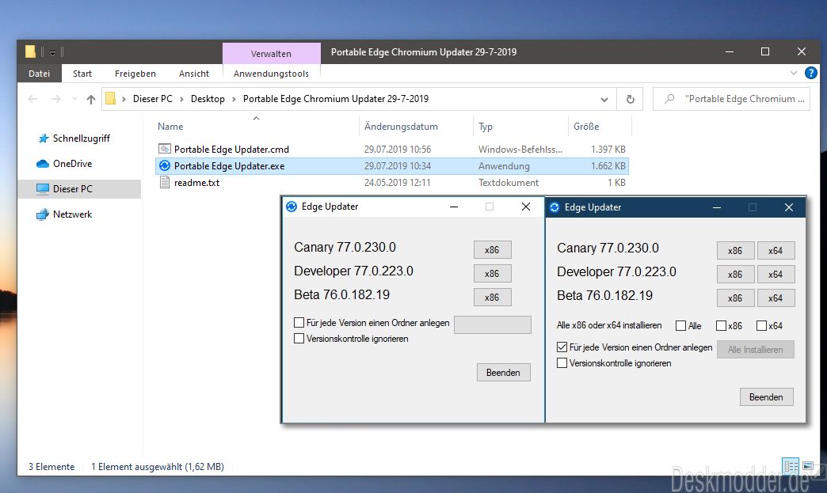Open the Anwendungstools tab
Image resolution: width=827 pixels, height=493 pixels.
pyautogui.click(x=271, y=74)
